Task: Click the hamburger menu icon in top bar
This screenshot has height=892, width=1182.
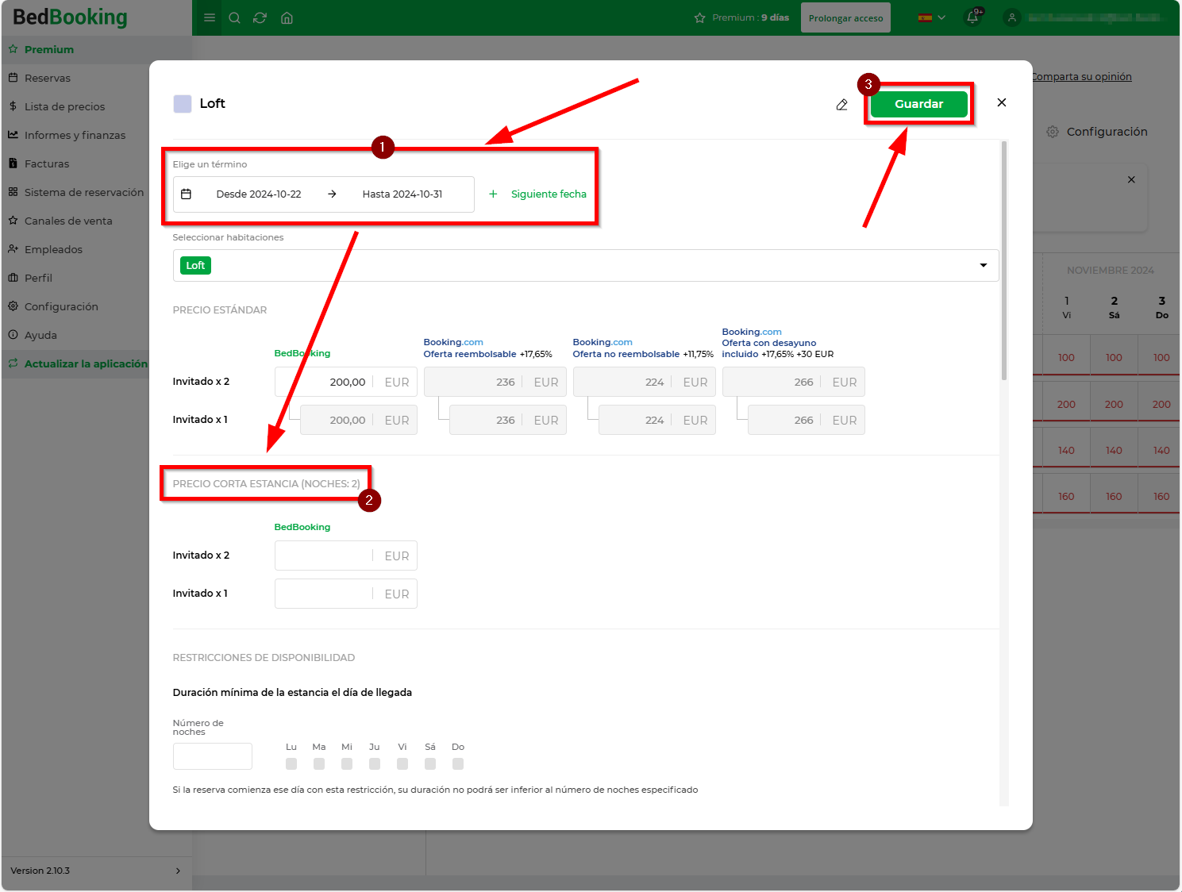Action: pos(210,17)
